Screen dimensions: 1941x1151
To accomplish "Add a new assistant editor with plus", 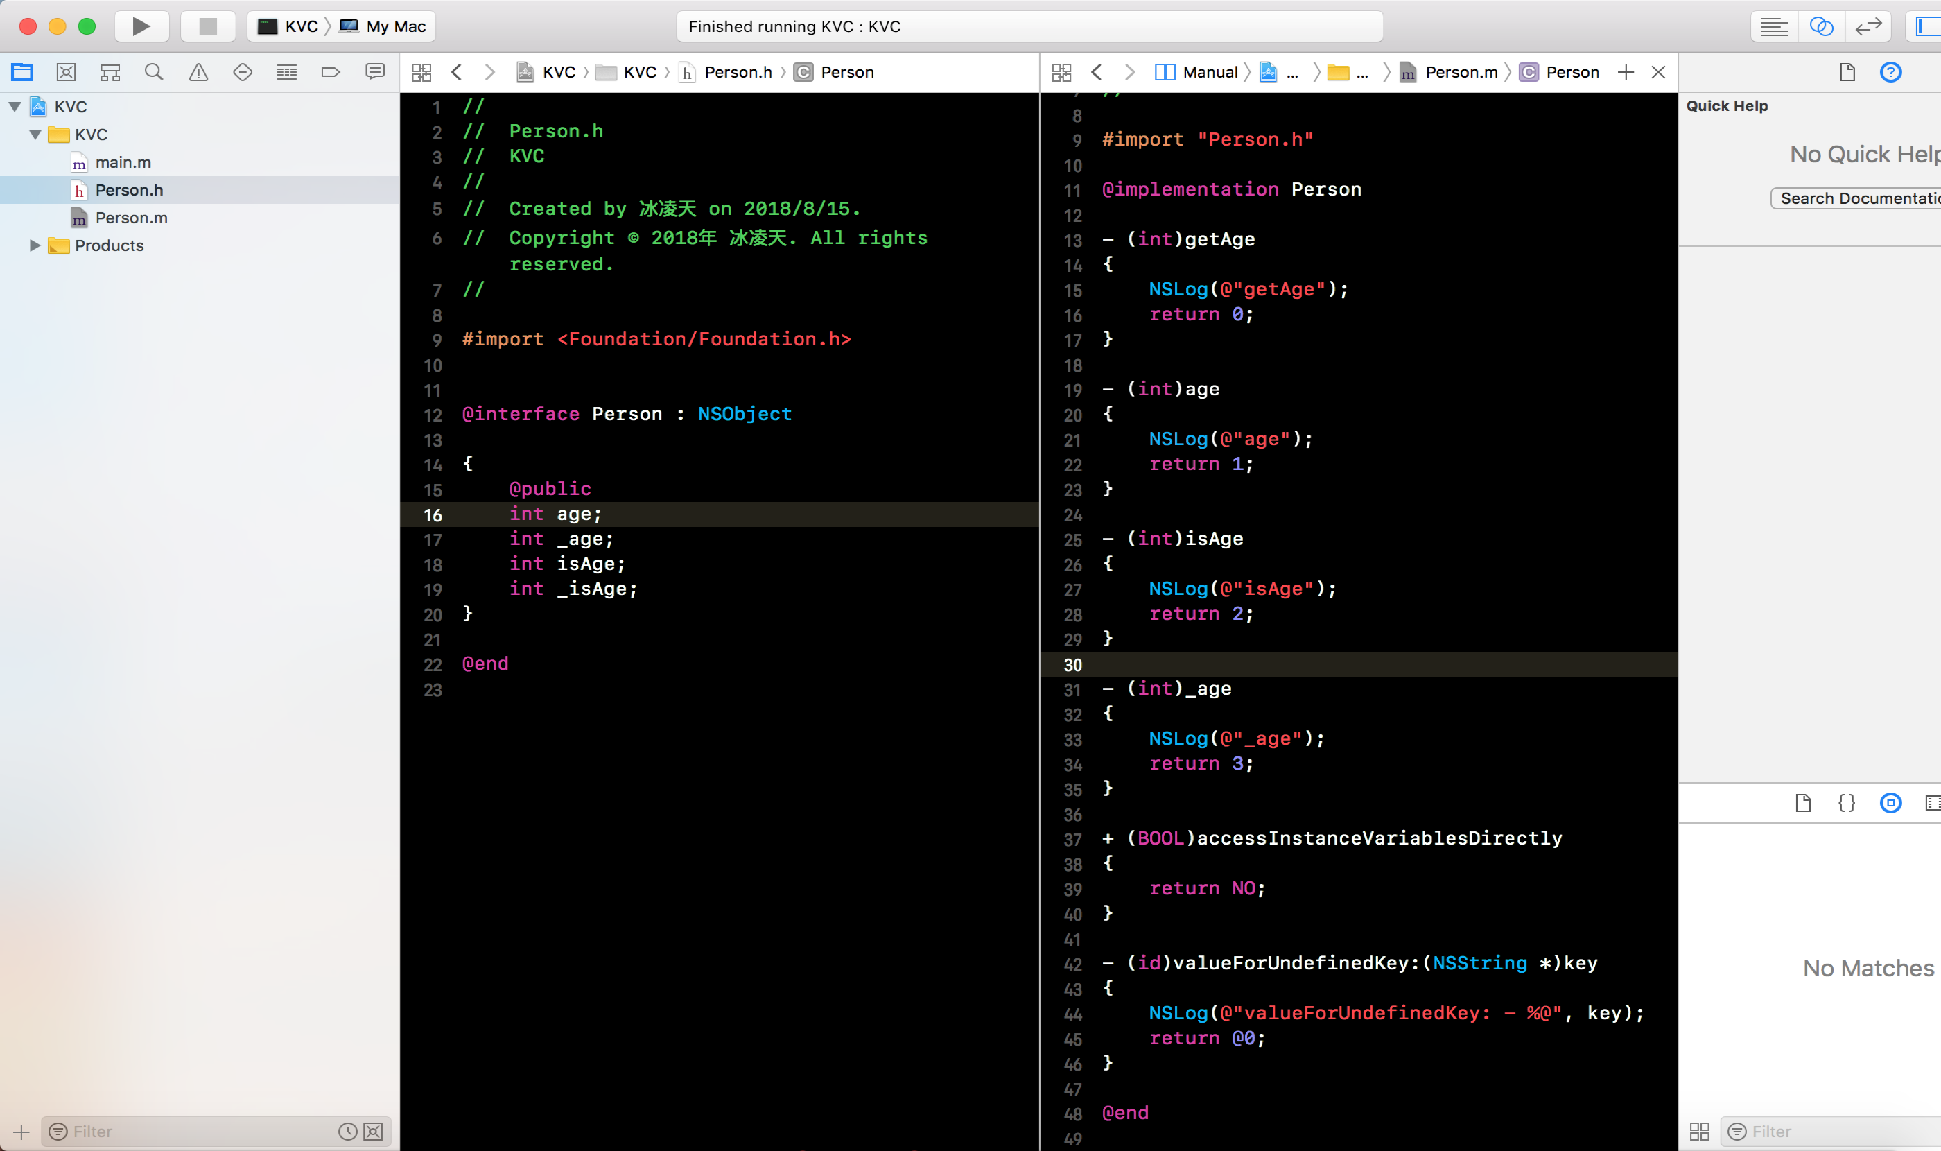I will pyautogui.click(x=1626, y=72).
